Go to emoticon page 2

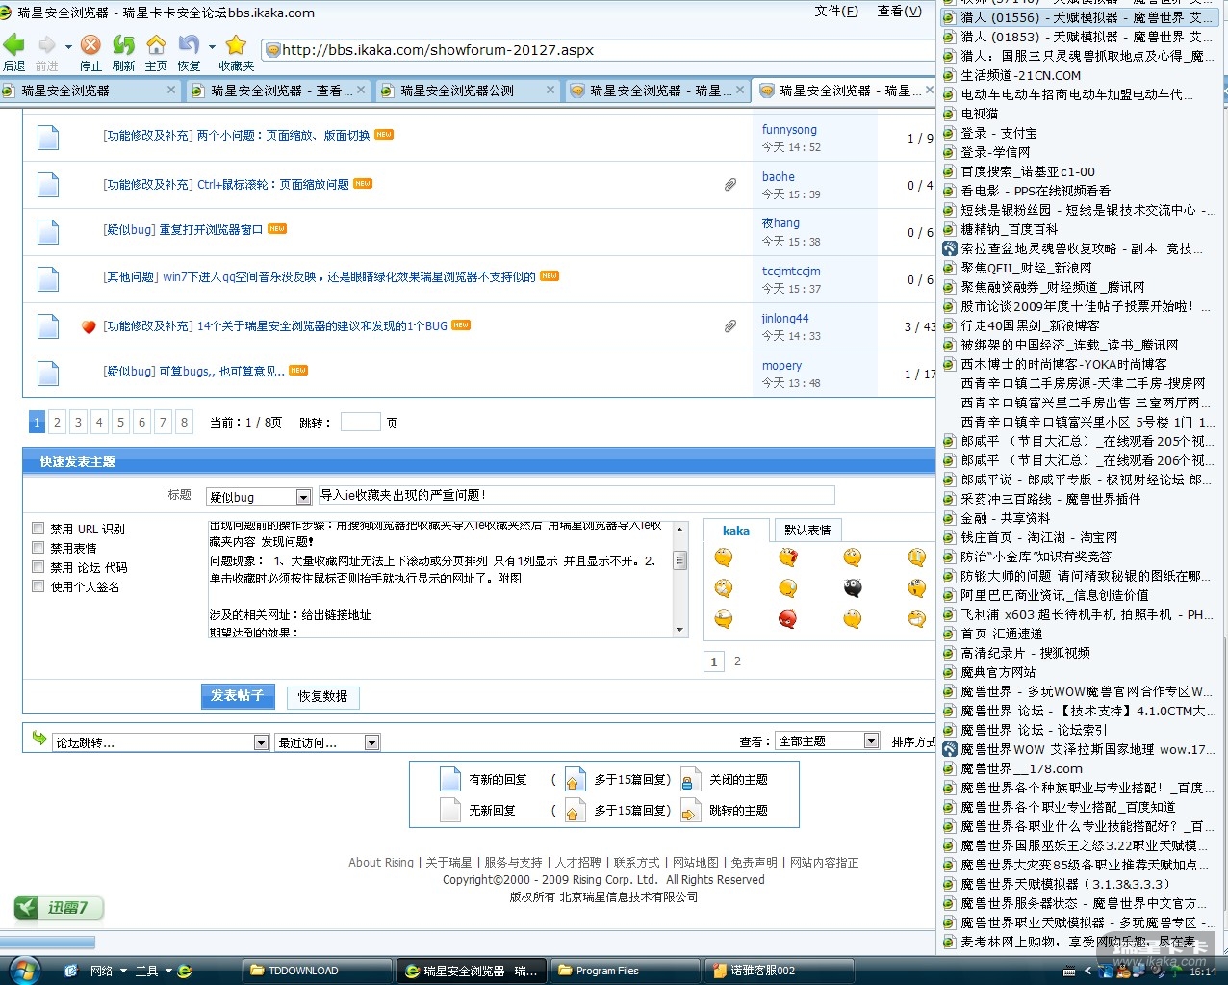point(737,661)
